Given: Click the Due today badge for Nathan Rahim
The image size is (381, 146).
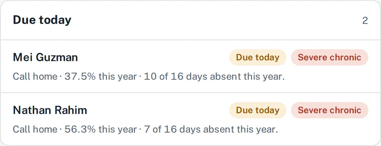Looking at the screenshot, I should [x=258, y=110].
